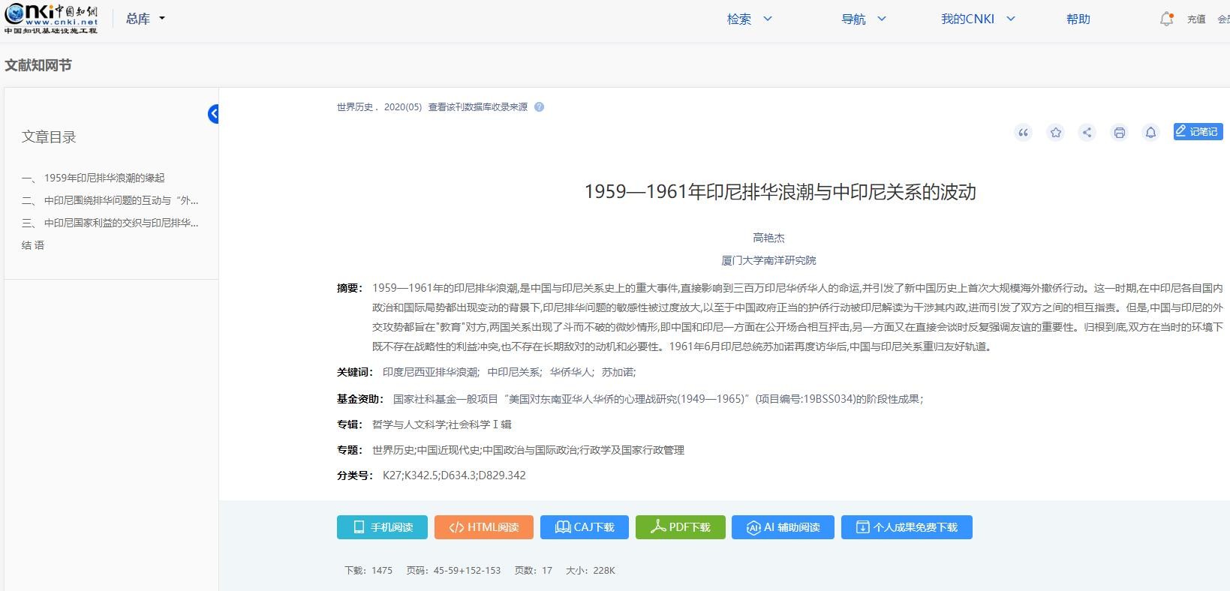Viewport: 1230px width, 591px height.
Task: Click the print icon
Action: [x=1119, y=133]
